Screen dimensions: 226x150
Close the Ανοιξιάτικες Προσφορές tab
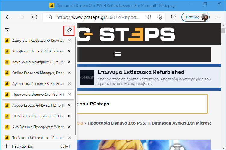click(x=69, y=127)
